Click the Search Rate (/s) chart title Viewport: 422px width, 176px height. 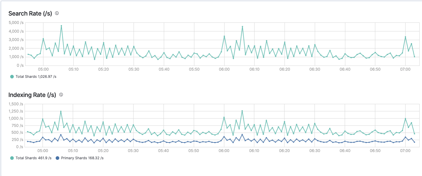click(x=30, y=13)
